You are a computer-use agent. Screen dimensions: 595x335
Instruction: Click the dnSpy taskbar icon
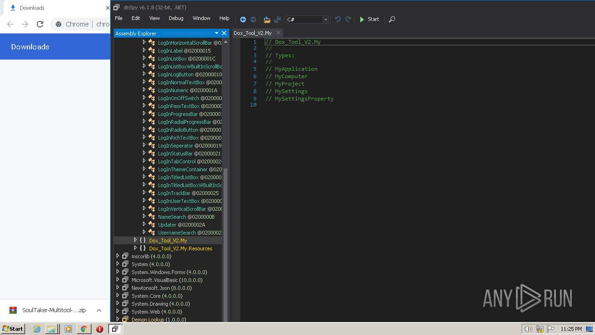115,328
